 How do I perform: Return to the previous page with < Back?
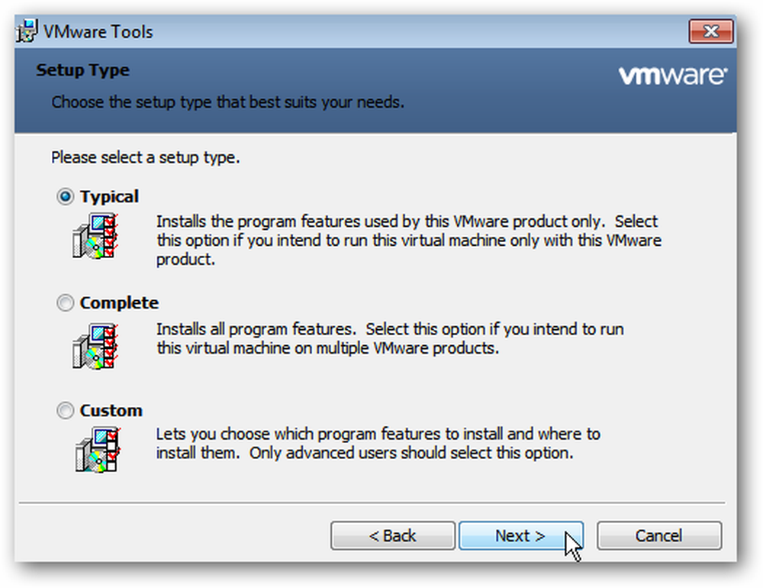click(x=393, y=536)
